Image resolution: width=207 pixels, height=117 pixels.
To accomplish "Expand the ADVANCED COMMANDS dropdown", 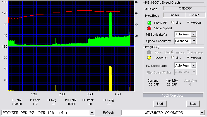I will 202,113.
